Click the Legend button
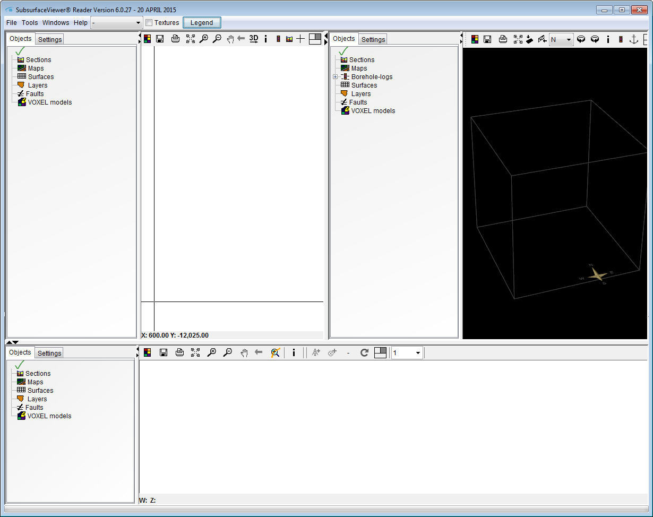The height and width of the screenshot is (517, 653). (202, 23)
